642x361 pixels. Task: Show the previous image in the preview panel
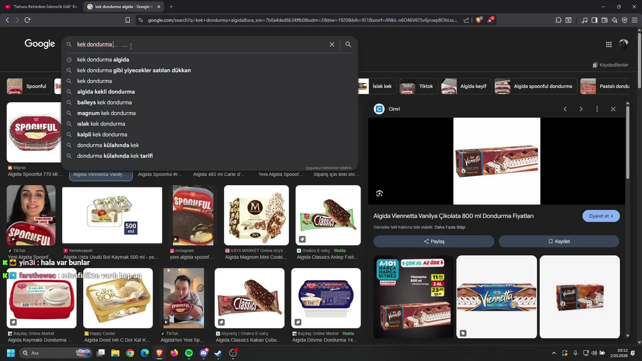pyautogui.click(x=565, y=109)
